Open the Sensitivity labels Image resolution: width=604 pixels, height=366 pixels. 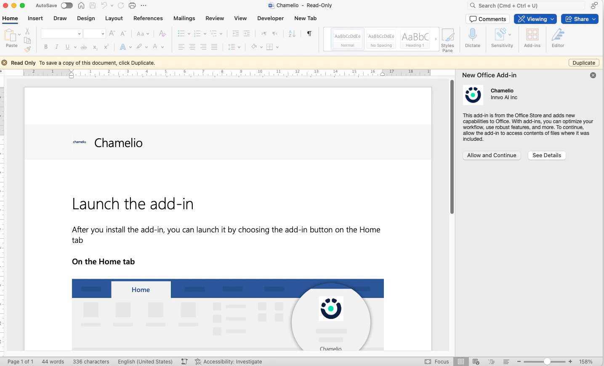point(502,38)
